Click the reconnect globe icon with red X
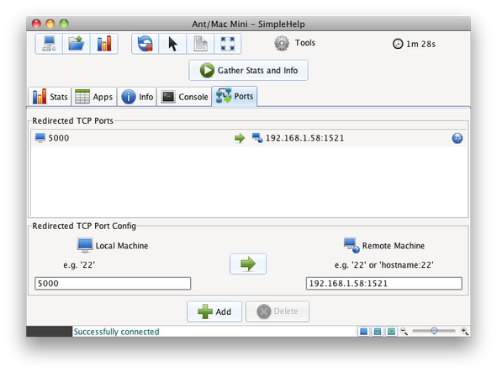Screen dimensions: 497x373 point(145,44)
